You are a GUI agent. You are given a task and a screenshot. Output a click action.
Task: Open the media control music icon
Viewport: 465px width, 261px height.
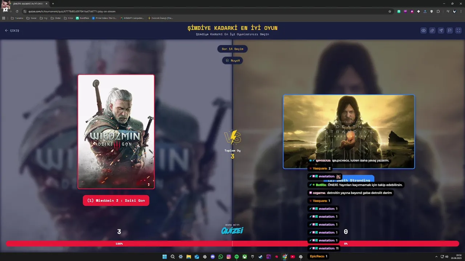(448, 11)
